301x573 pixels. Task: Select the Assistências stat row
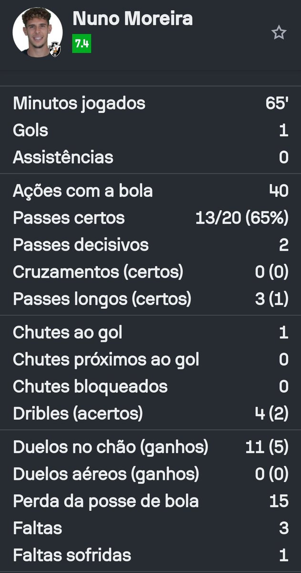150,158
